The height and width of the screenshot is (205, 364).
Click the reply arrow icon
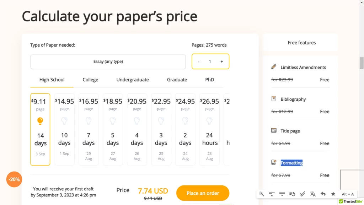(323, 194)
